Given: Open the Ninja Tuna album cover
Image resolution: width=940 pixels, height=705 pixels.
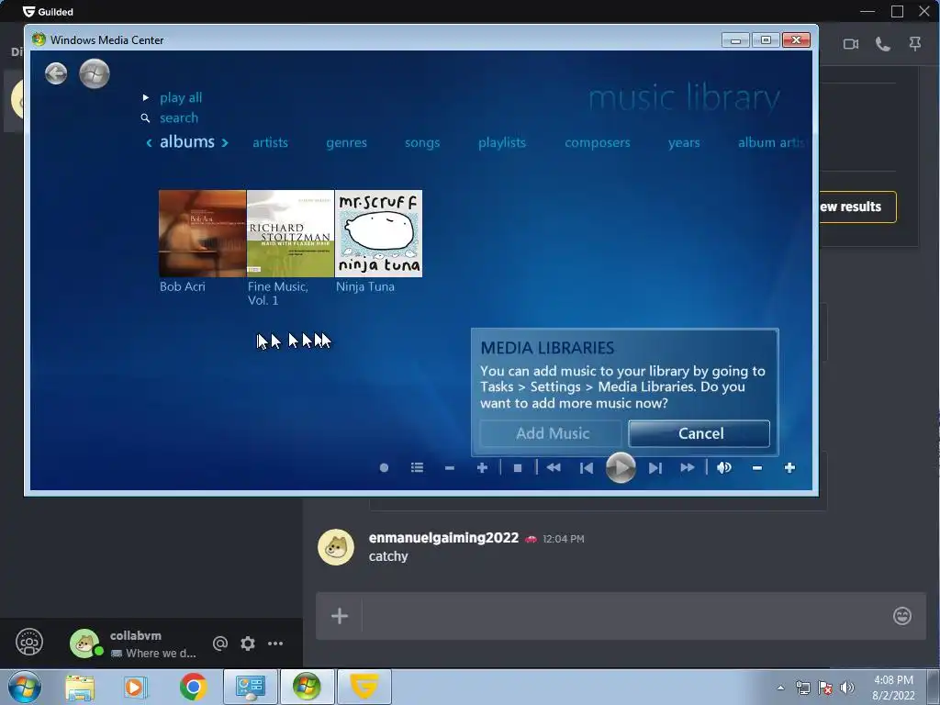Looking at the screenshot, I should point(379,234).
